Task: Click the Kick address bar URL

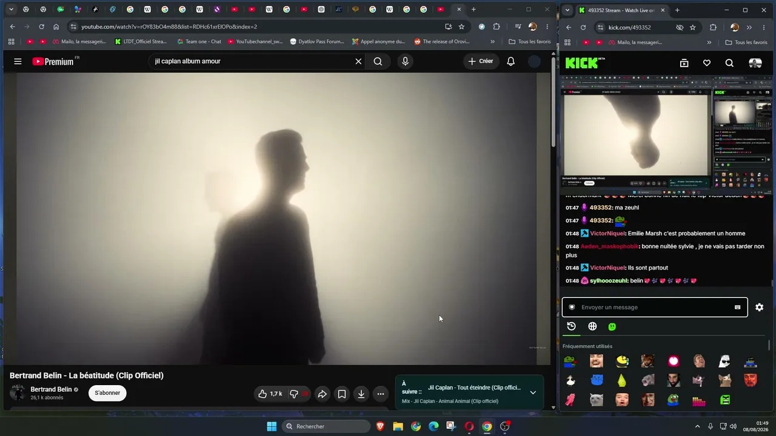Action: point(629,27)
